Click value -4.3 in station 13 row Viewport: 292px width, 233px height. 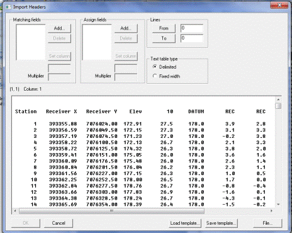(x=228, y=198)
